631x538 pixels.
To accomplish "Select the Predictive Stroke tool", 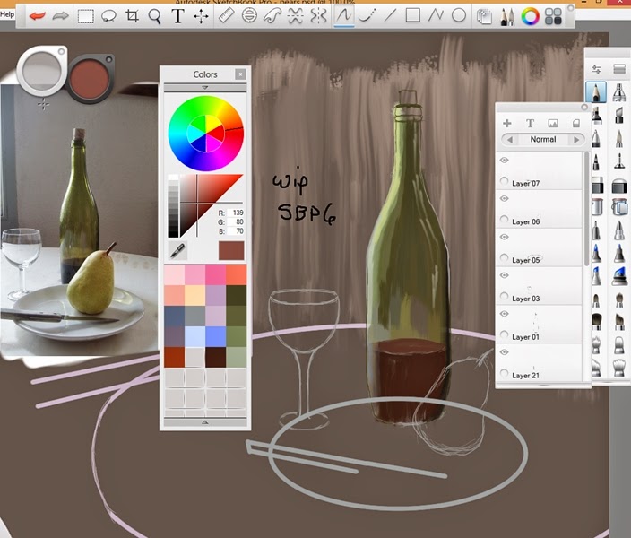I will [367, 16].
